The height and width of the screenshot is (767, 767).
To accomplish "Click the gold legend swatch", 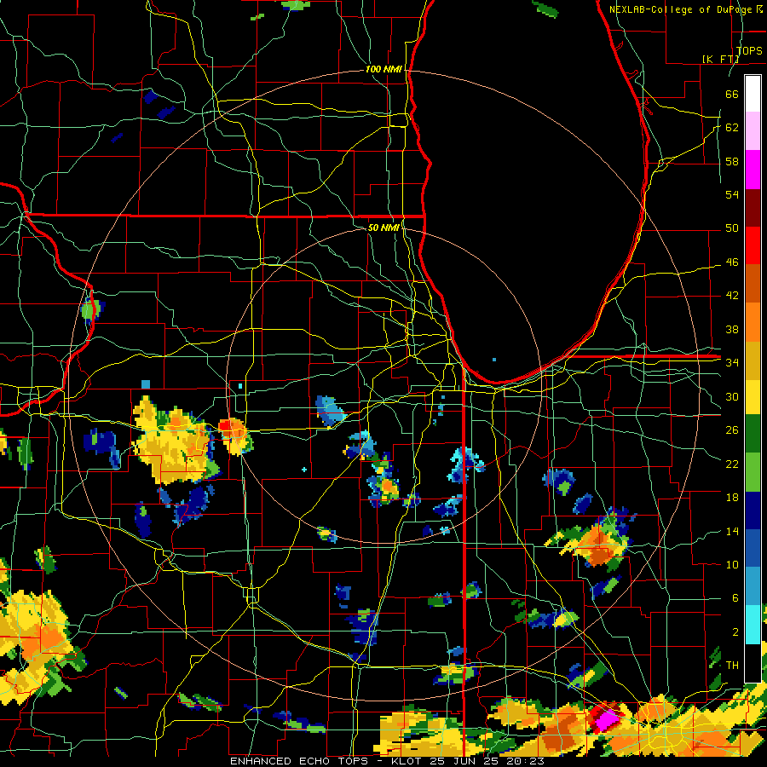I will pos(753,360).
